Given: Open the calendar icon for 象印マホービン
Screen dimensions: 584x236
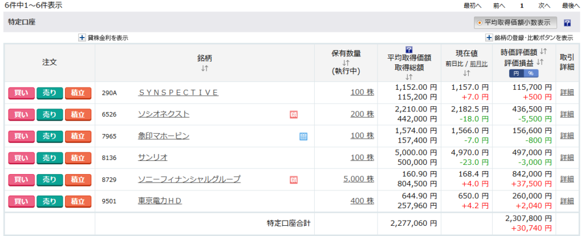Looking at the screenshot, I should 303,136.
